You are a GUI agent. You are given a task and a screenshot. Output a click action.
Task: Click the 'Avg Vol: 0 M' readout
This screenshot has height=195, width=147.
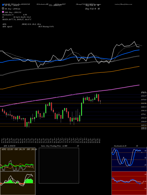(92, 5)
